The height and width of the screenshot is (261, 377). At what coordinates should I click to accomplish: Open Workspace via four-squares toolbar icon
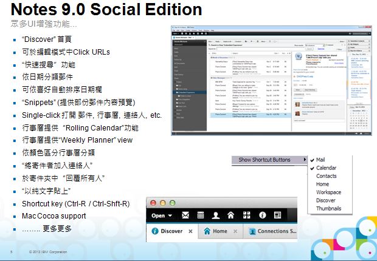click(x=247, y=215)
